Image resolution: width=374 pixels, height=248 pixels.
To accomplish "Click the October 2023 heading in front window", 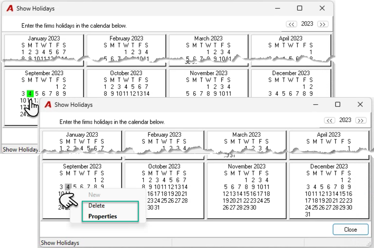I will 164,166.
